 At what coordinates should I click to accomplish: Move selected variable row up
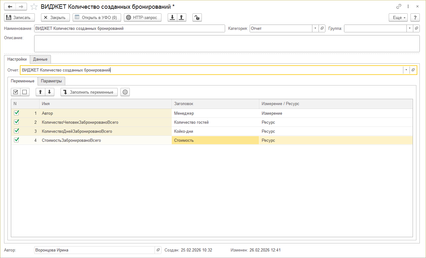[x=40, y=92]
